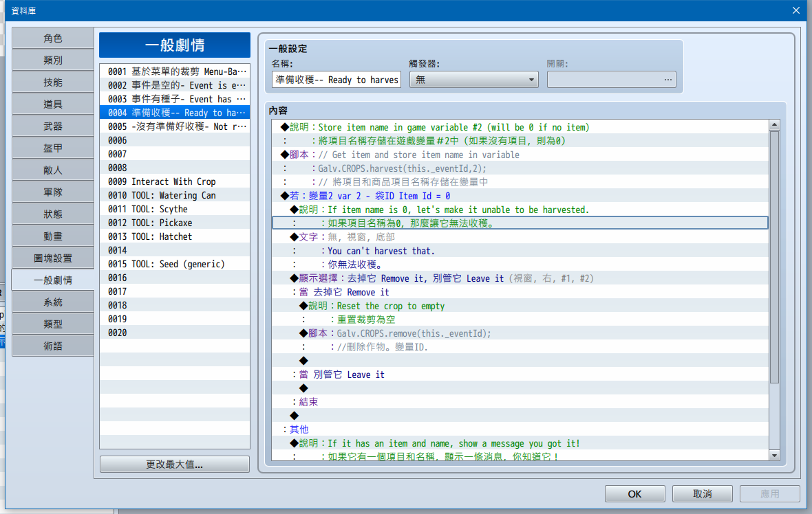Select 0013 TOOL: Hatchet entry

coord(175,236)
